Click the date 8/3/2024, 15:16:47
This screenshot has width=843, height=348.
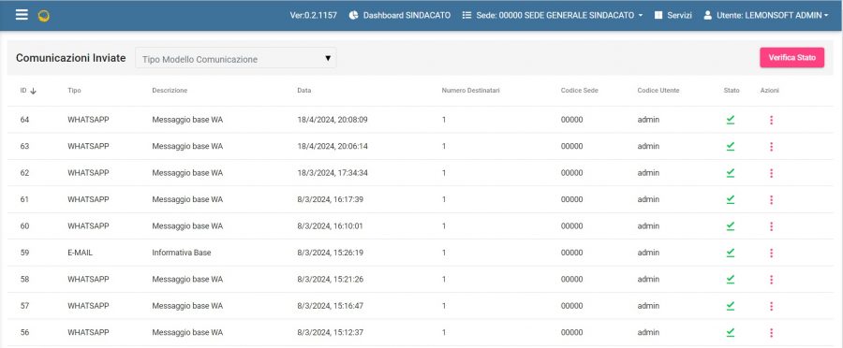pyautogui.click(x=330, y=306)
